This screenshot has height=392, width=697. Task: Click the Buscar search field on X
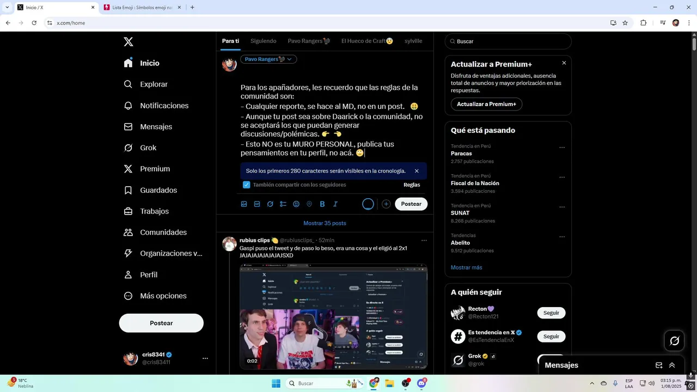click(508, 41)
